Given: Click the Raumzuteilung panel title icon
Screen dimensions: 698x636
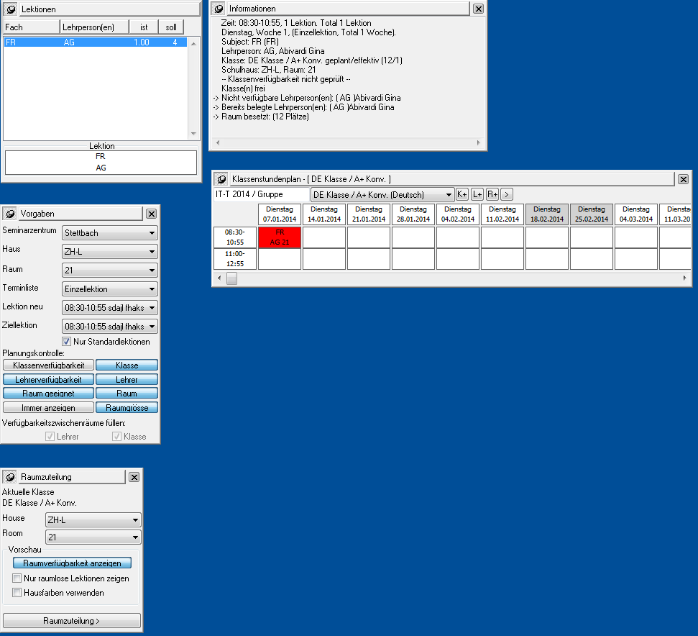Looking at the screenshot, I should [x=11, y=477].
